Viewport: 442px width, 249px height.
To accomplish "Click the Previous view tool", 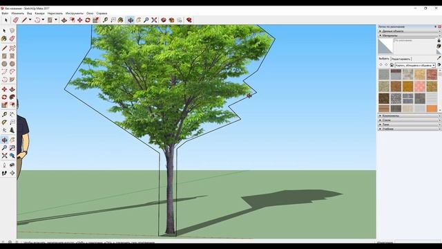I will tap(12, 156).
